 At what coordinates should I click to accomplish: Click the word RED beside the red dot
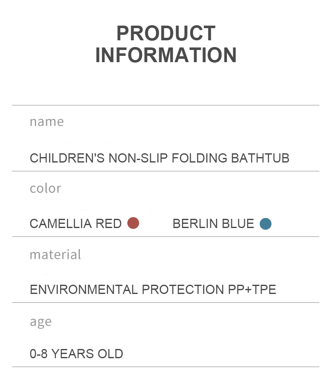click(x=108, y=224)
